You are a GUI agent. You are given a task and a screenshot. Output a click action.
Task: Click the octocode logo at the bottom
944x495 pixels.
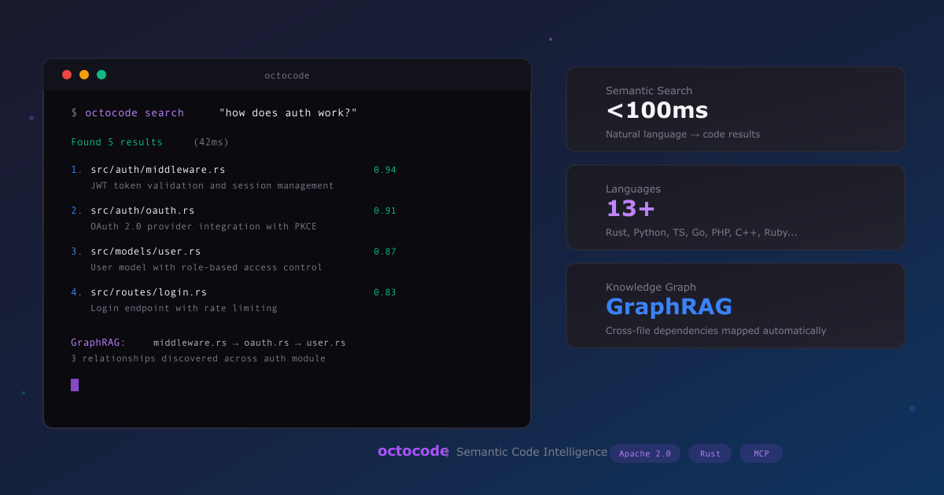[x=412, y=452]
